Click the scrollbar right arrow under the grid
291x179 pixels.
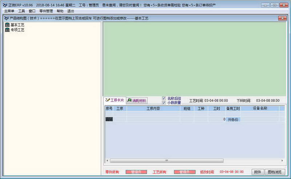coord(282,161)
